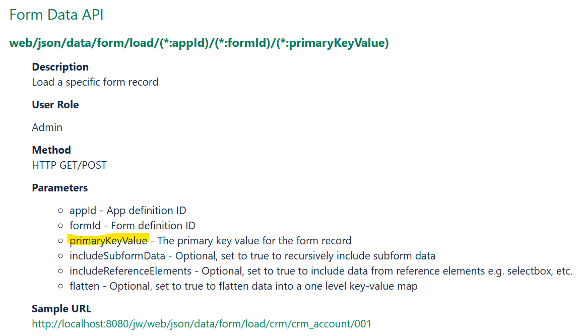This screenshot has height=336, width=581.
Task: Click 'Load a specific form record' text
Action: coord(95,82)
